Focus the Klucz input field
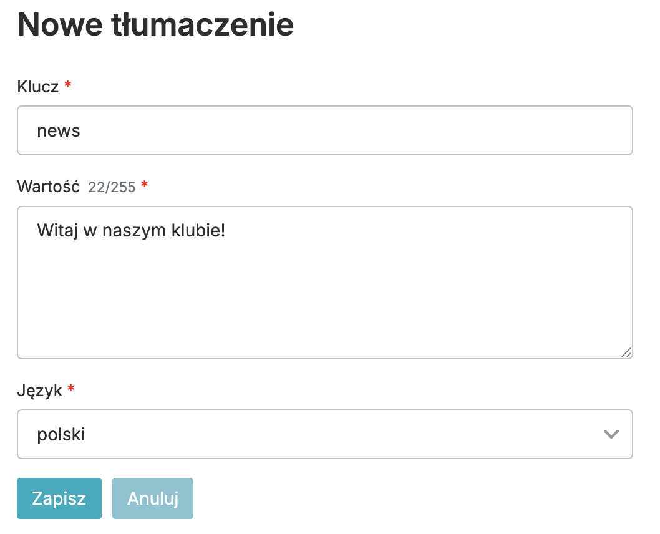The image size is (660, 534). point(324,130)
